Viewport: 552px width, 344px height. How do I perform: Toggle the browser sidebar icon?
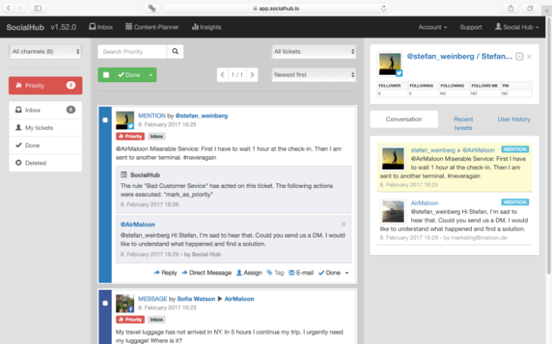click(x=38, y=8)
